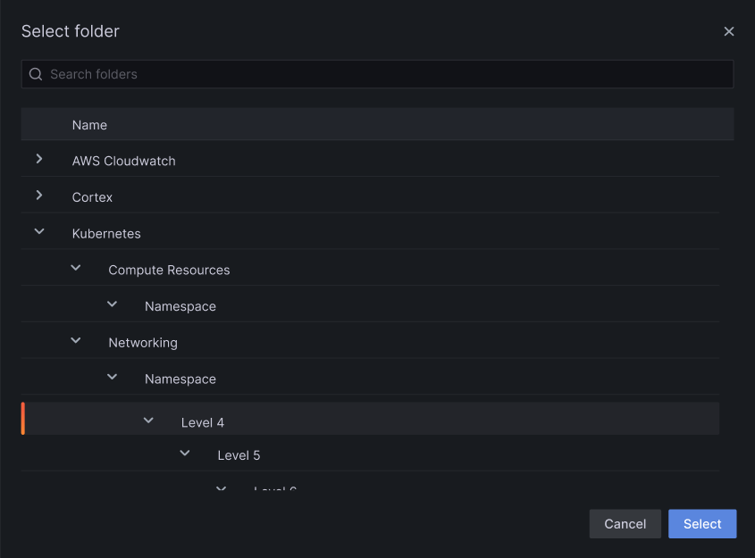Click the Name column header
The width and height of the screenshot is (755, 558).
pos(89,125)
